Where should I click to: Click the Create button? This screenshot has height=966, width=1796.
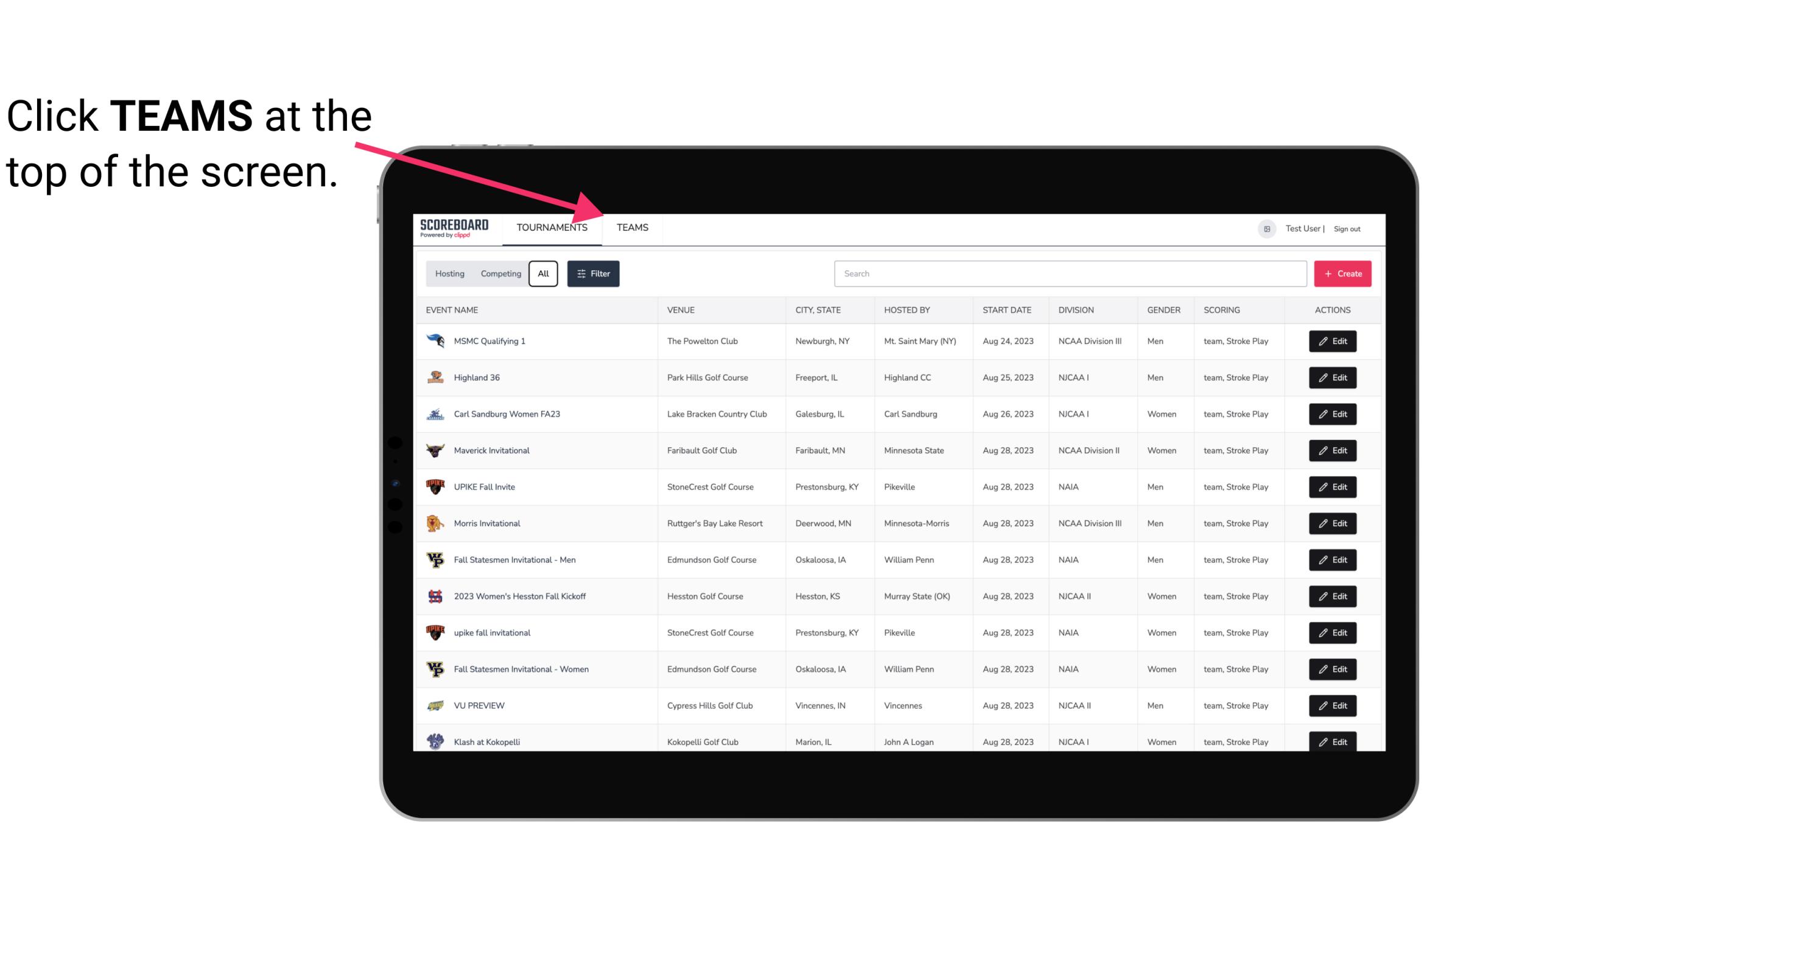coord(1343,273)
